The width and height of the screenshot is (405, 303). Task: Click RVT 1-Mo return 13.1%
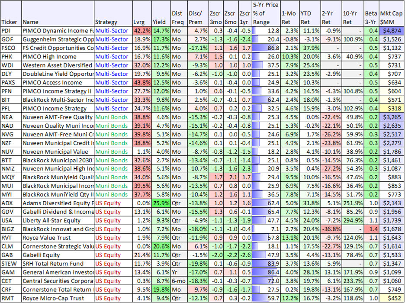pos(290,238)
